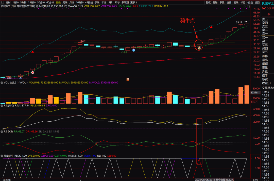Expand 更多 period options
This screenshot has width=274, height=181.
click(133, 3)
